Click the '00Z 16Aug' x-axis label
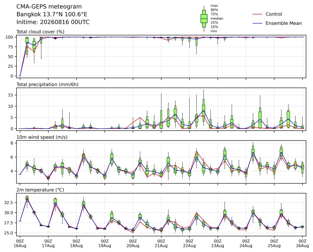Image resolution: width=313 pixels, height=252 pixels. 20,243
